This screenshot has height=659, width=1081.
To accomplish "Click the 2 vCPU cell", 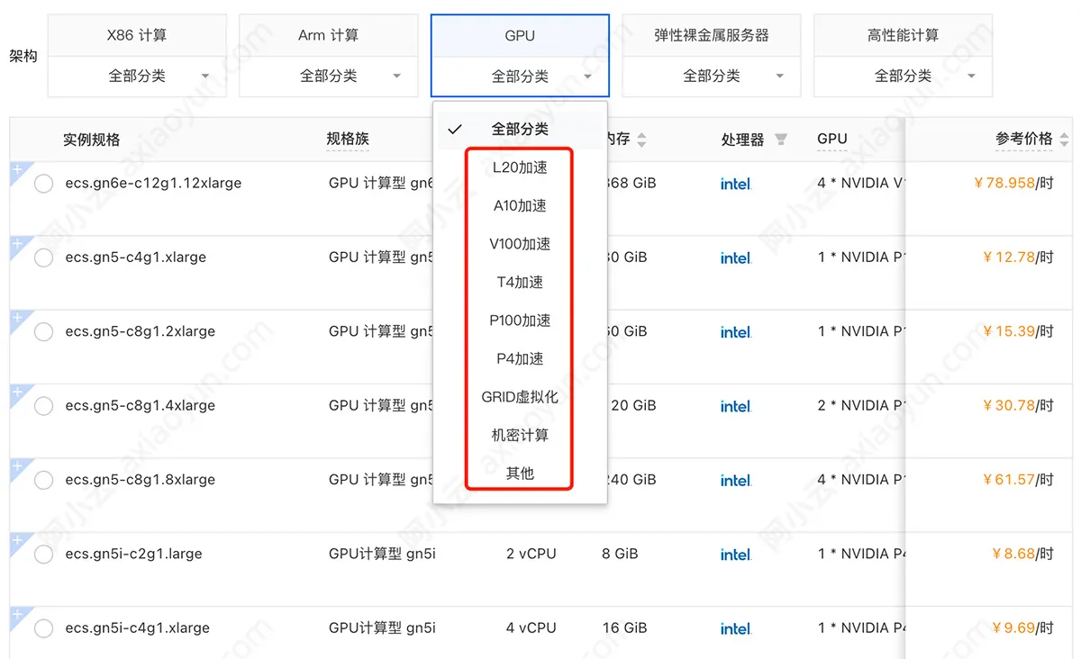I will pyautogui.click(x=531, y=554).
